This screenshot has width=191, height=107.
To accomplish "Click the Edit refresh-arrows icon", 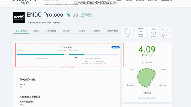I will click(x=128, y=32).
